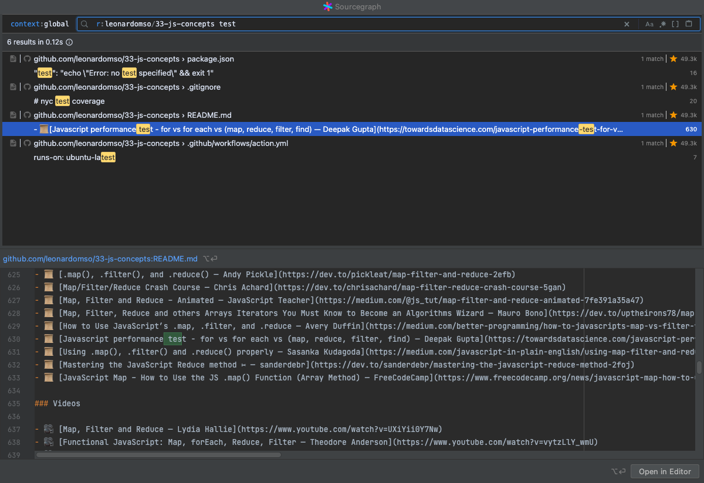
Task: Open the README.md result header
Action: tap(352, 115)
